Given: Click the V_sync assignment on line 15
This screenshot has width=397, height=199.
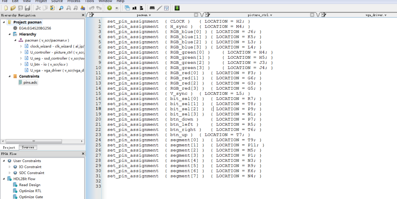Looking at the screenshot, I should point(179,94).
